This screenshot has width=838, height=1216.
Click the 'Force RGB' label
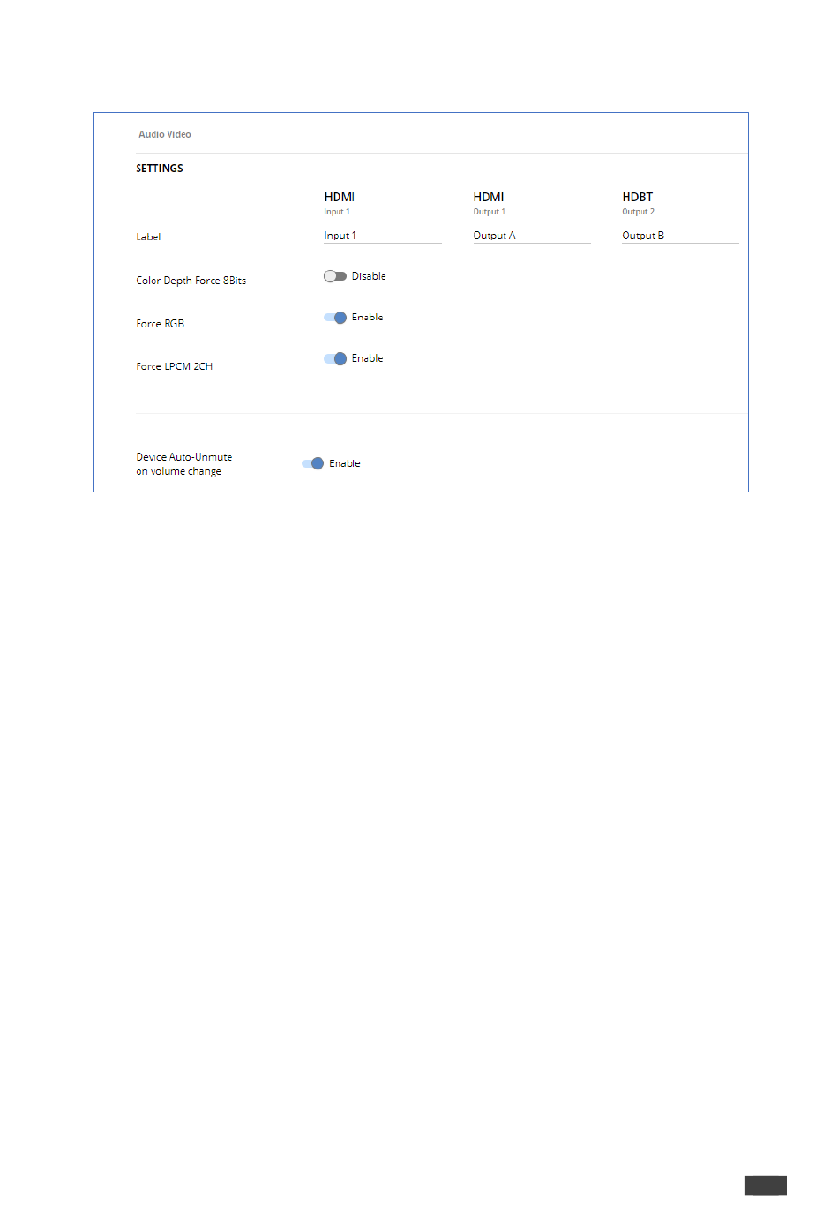161,324
